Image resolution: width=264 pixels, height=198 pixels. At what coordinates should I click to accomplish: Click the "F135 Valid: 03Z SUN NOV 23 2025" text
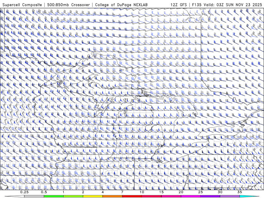(227, 5)
